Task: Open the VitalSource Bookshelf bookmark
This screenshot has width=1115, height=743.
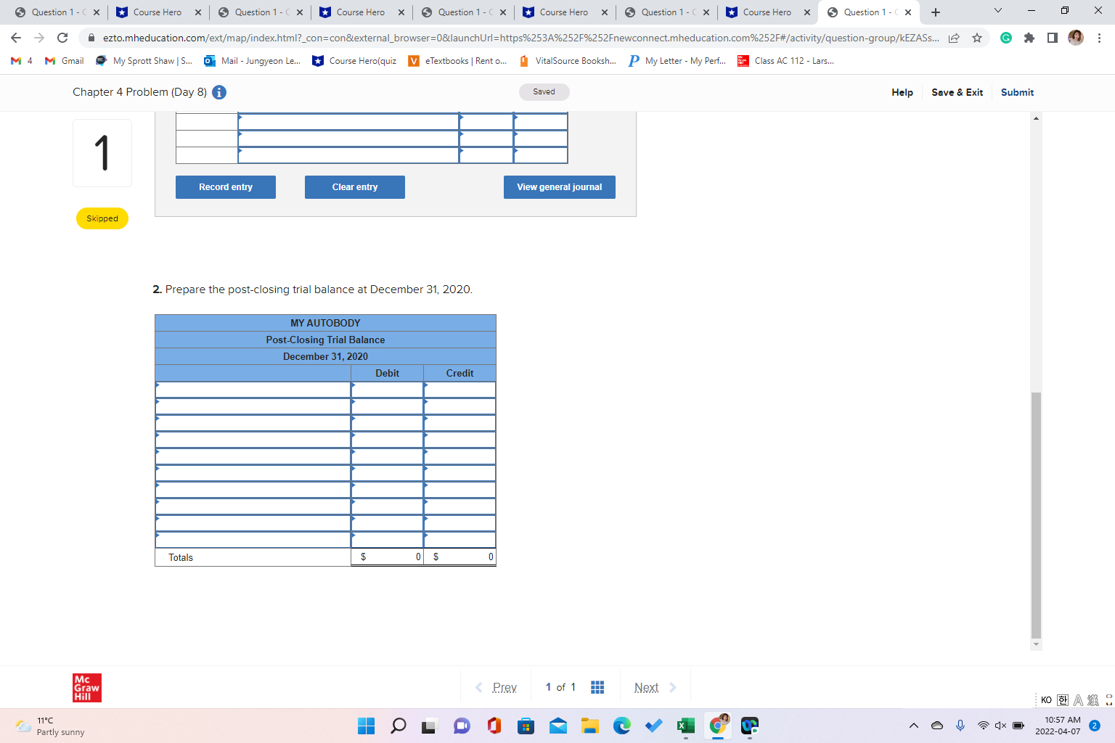Action: pos(568,61)
